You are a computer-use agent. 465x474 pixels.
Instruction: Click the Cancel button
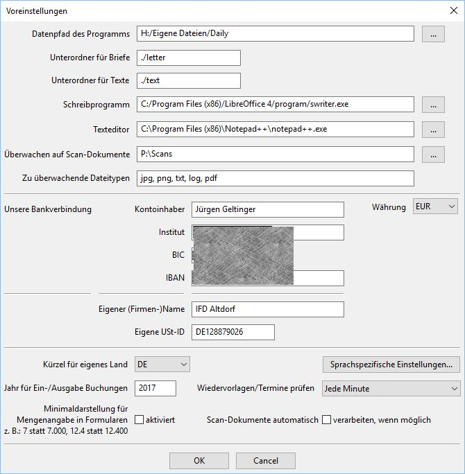tap(266, 461)
